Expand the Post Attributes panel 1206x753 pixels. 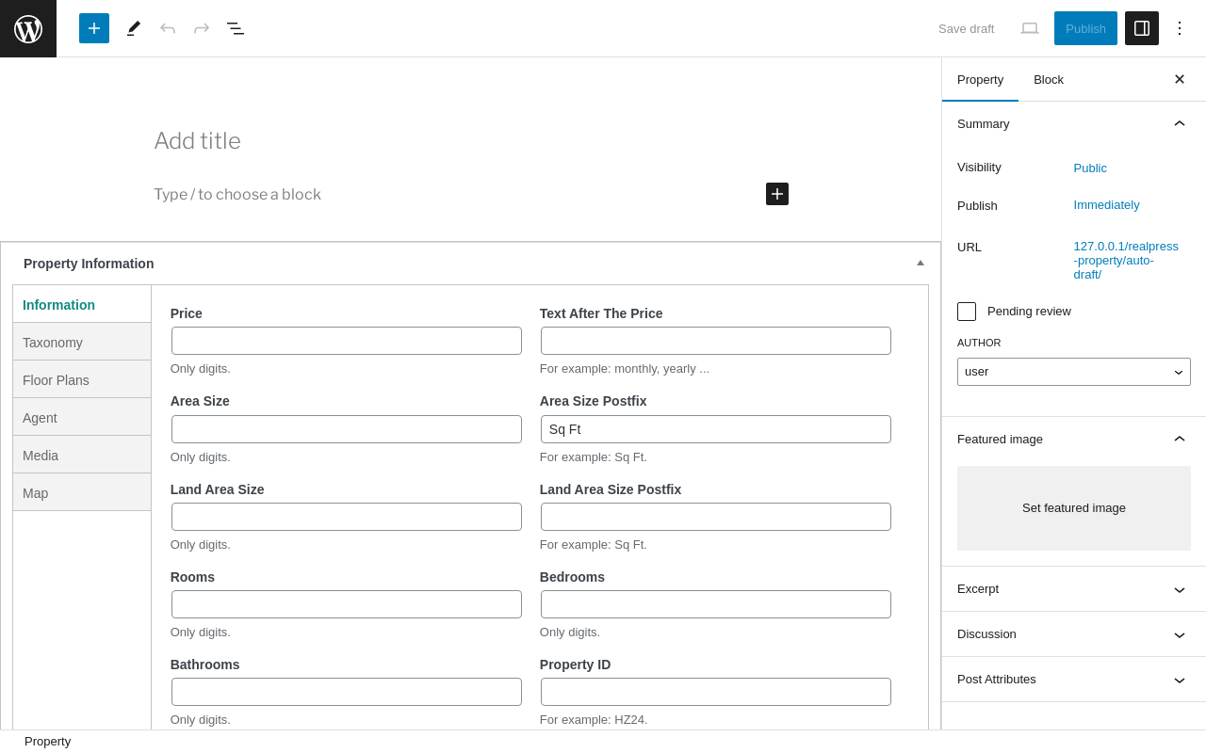tap(1074, 680)
